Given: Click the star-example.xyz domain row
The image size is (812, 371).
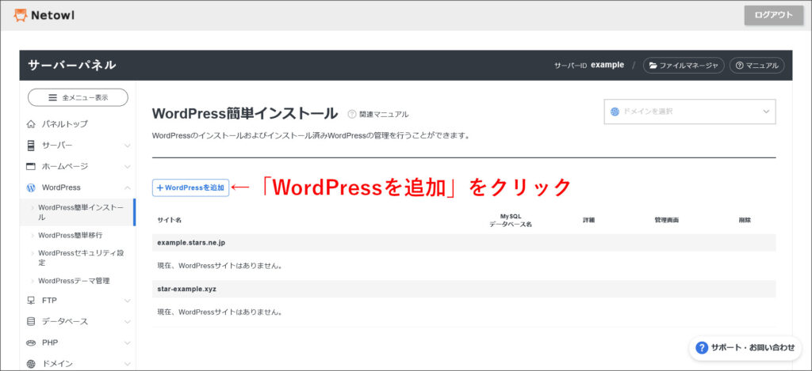Looking at the screenshot, I should pos(464,289).
